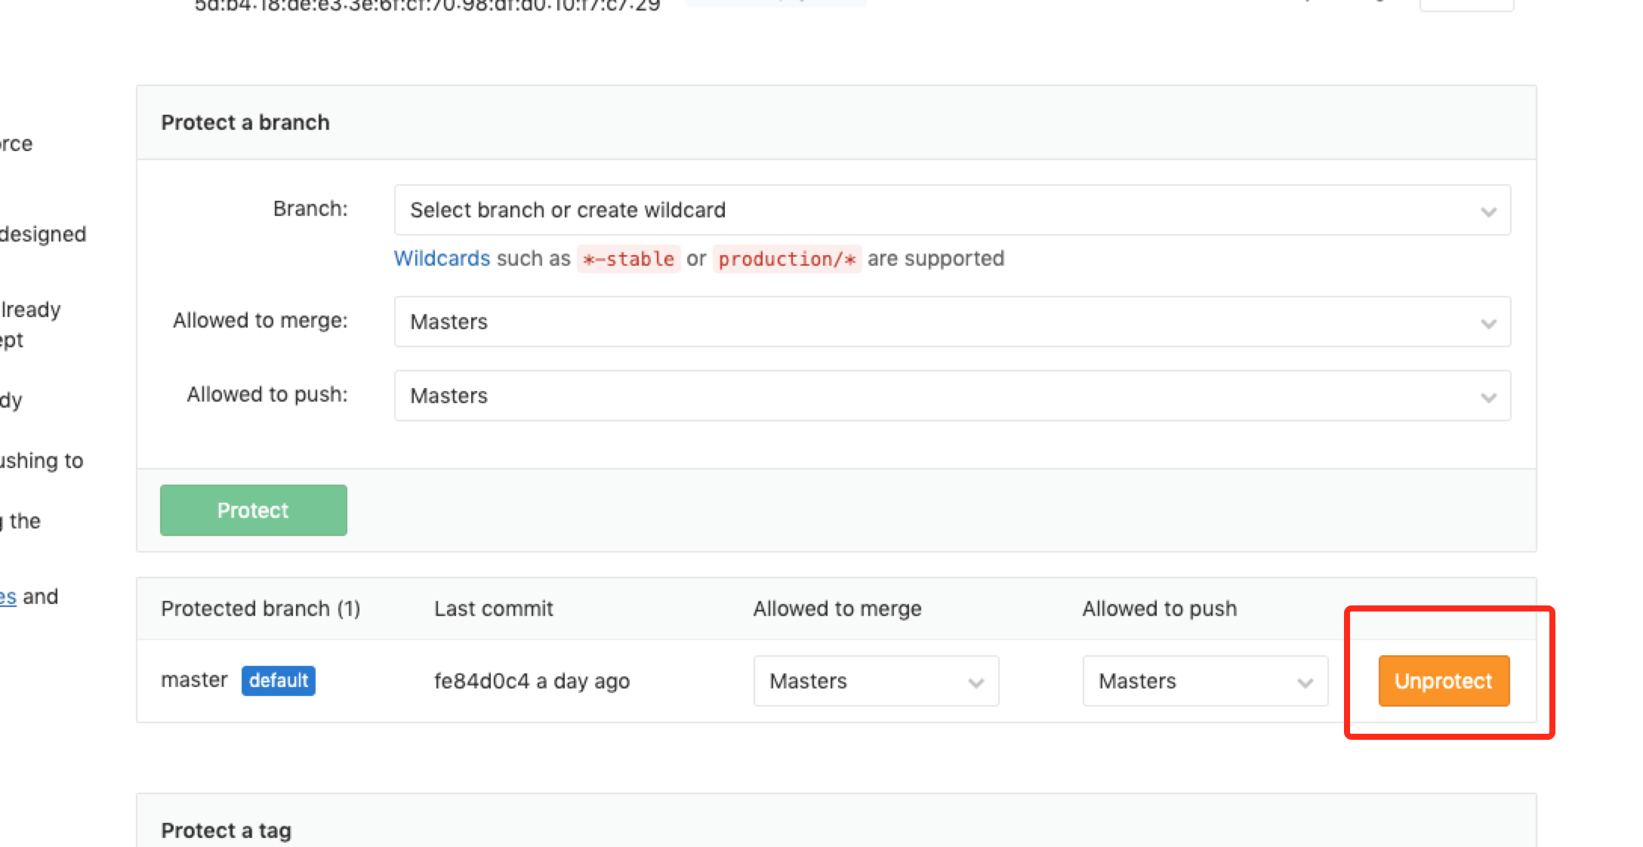Open the 'Select branch or create wildcard' dropdown

(951, 210)
